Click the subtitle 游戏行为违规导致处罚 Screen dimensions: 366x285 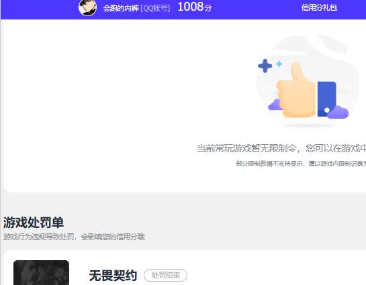click(x=39, y=237)
